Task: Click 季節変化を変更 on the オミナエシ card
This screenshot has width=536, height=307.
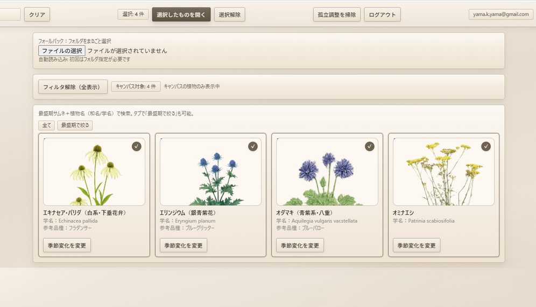Action: coord(417,245)
